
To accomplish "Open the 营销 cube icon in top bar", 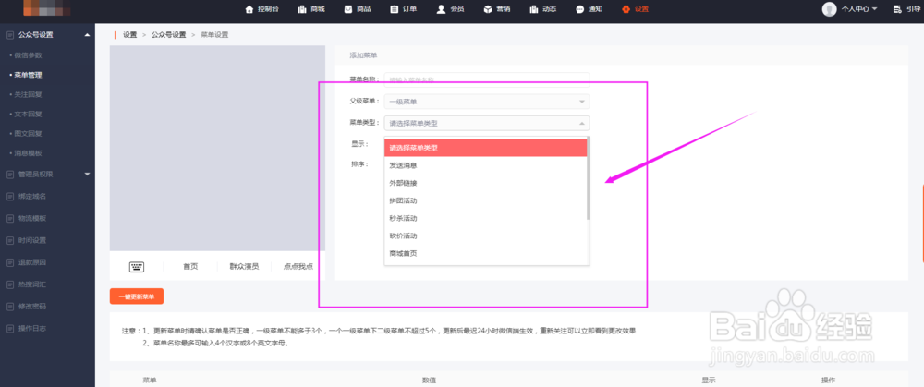I will (487, 9).
